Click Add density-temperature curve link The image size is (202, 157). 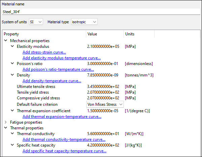52,81
